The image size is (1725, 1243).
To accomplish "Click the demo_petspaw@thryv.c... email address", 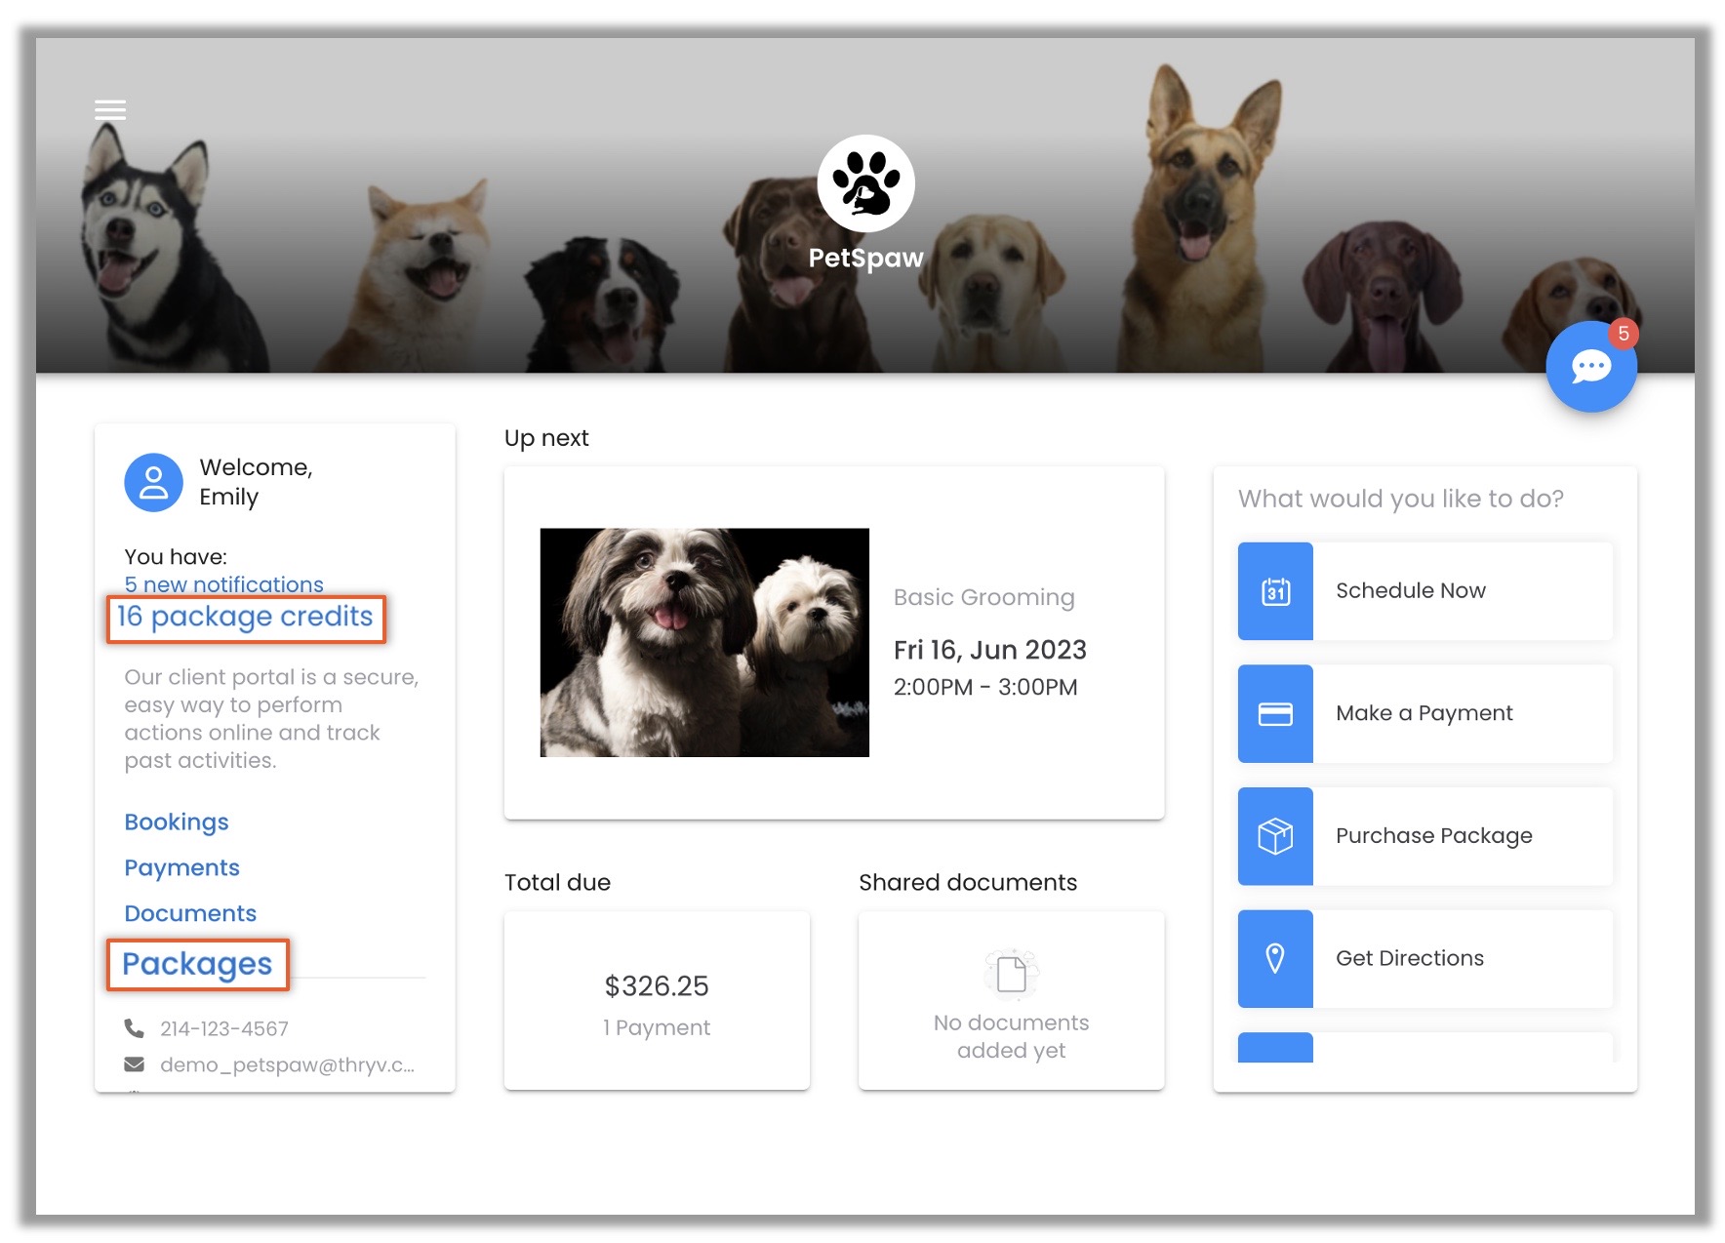I will pos(287,1064).
